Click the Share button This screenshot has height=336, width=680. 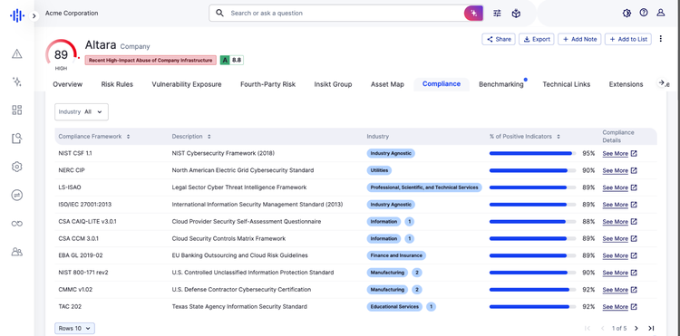pyautogui.click(x=499, y=39)
